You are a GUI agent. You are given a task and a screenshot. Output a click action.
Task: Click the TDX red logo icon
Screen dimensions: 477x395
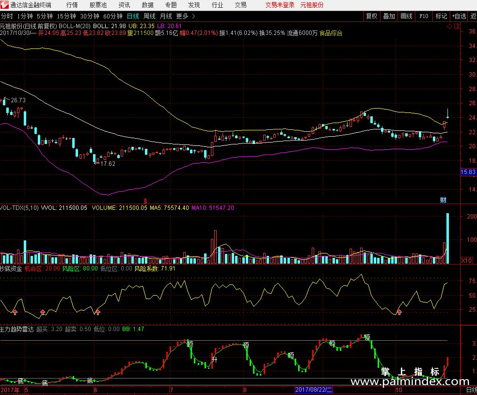tap(4, 5)
